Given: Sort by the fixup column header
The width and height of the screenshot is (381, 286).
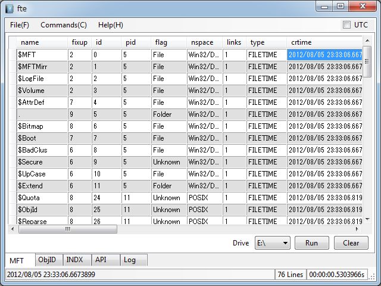Looking at the screenshot, I should tap(79, 42).
